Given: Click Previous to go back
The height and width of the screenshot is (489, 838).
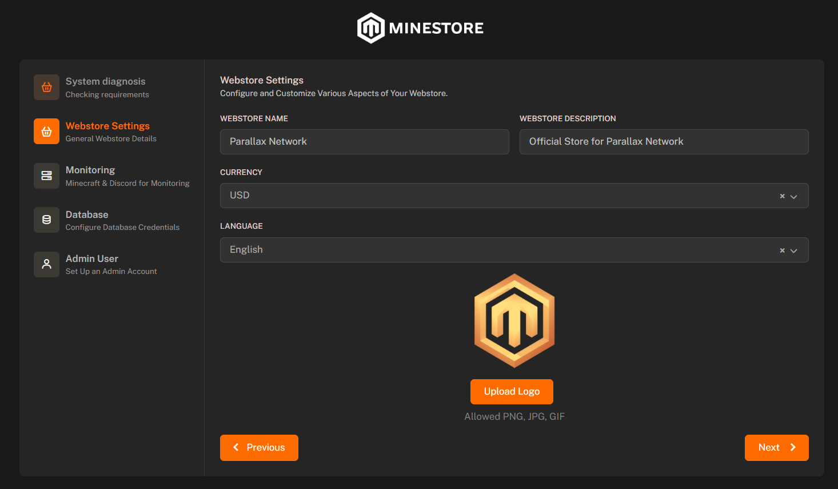Looking at the screenshot, I should pos(259,447).
